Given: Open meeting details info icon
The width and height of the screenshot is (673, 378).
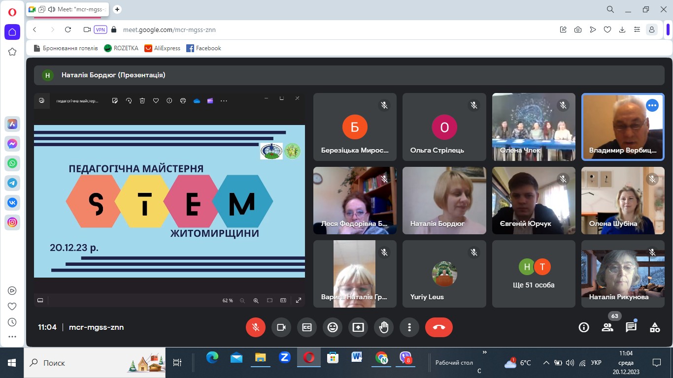Looking at the screenshot, I should click(x=584, y=327).
